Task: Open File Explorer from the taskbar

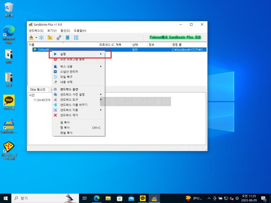Action: click(108, 198)
